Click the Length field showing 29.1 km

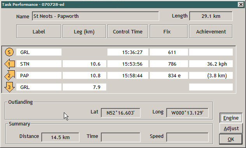[x=211, y=16]
